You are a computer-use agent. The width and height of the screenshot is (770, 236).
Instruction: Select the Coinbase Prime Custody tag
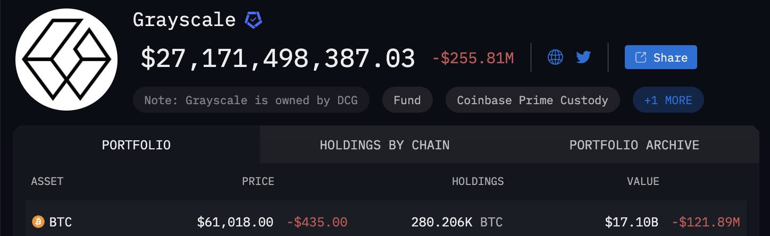point(532,100)
